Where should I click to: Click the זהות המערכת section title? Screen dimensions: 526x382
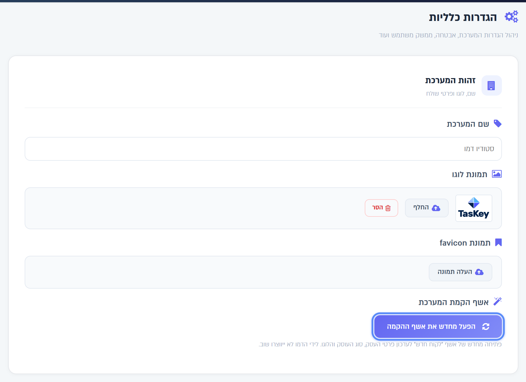coord(450,80)
